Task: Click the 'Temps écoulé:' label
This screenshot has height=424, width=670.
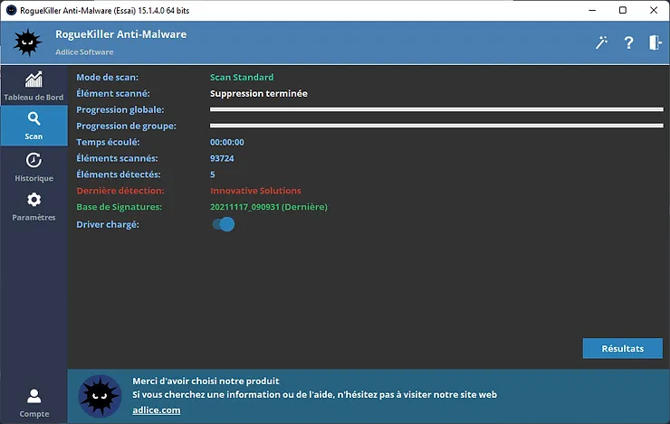Action: pos(108,142)
